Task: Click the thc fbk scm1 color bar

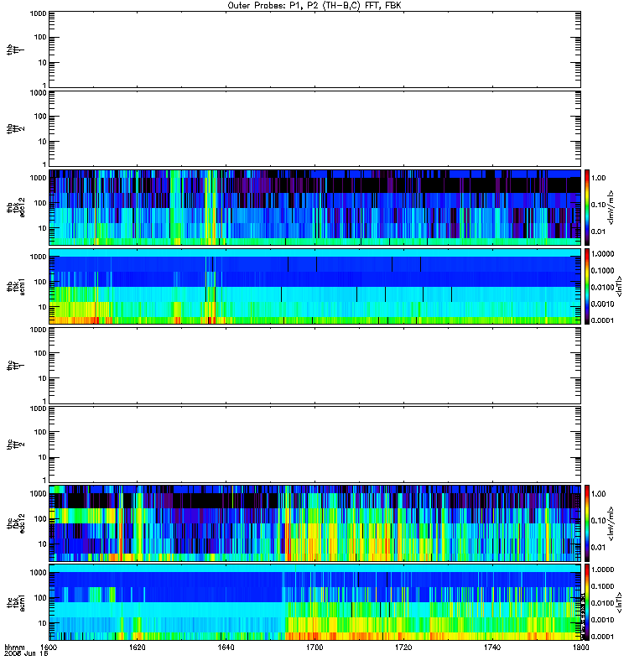Action: 587,602
